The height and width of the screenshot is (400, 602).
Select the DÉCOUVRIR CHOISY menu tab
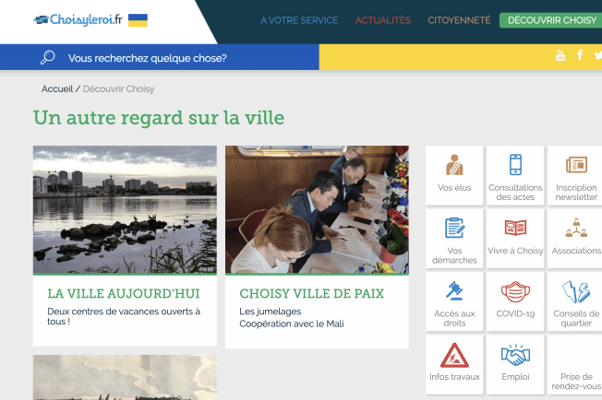pos(552,20)
